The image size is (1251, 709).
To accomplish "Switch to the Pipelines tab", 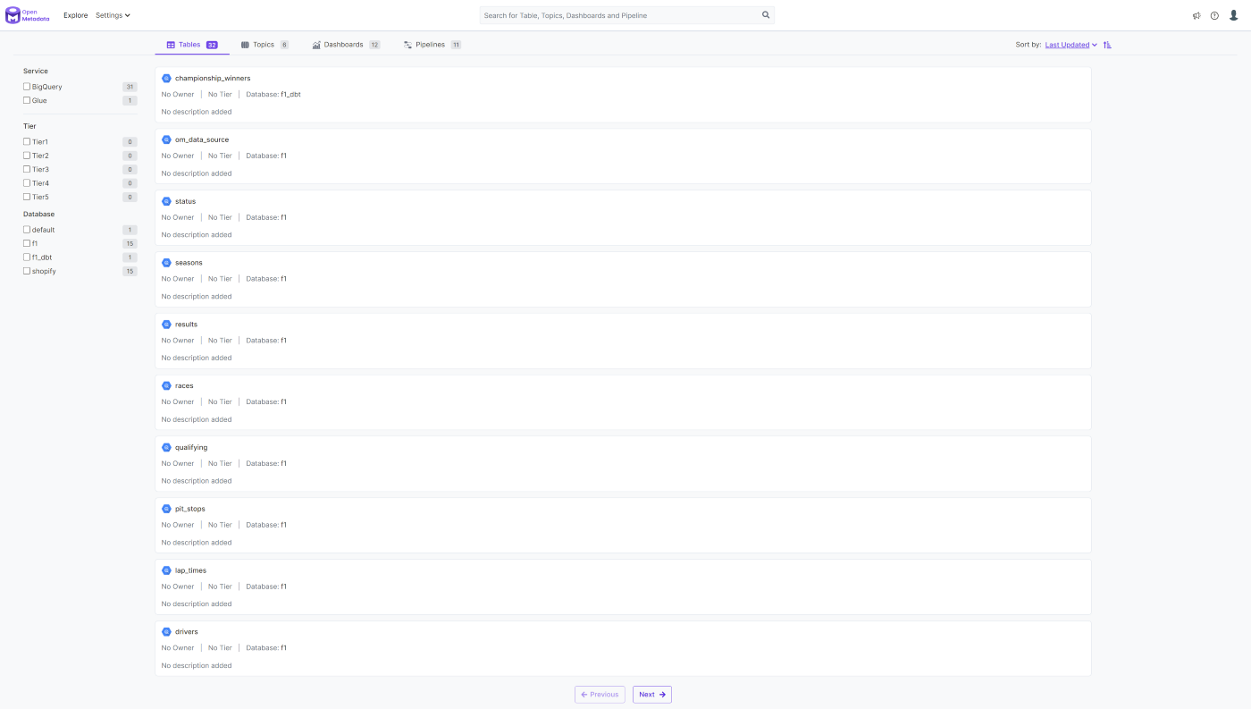I will (x=432, y=45).
